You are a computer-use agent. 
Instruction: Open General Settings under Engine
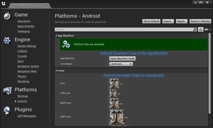point(27,46)
